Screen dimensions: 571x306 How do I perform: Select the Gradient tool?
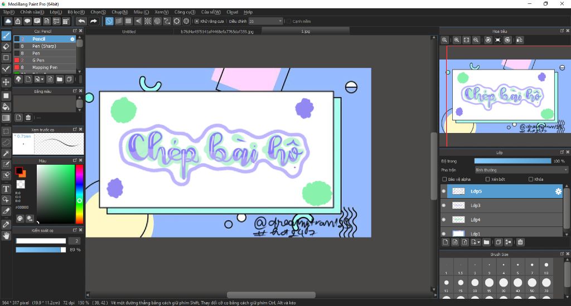(6, 118)
